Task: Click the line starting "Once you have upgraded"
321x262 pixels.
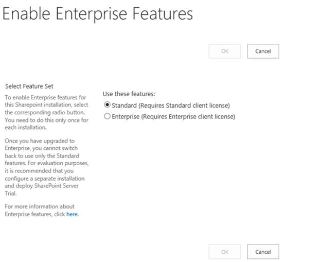Action: [40, 141]
